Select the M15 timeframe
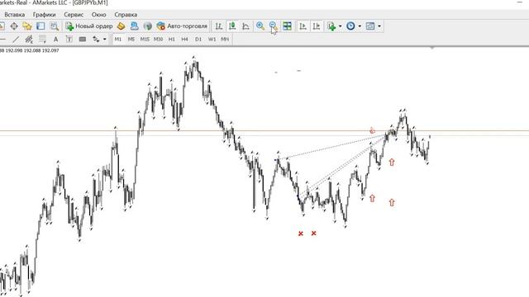Viewport: 529px width, 297px height. click(x=145, y=40)
